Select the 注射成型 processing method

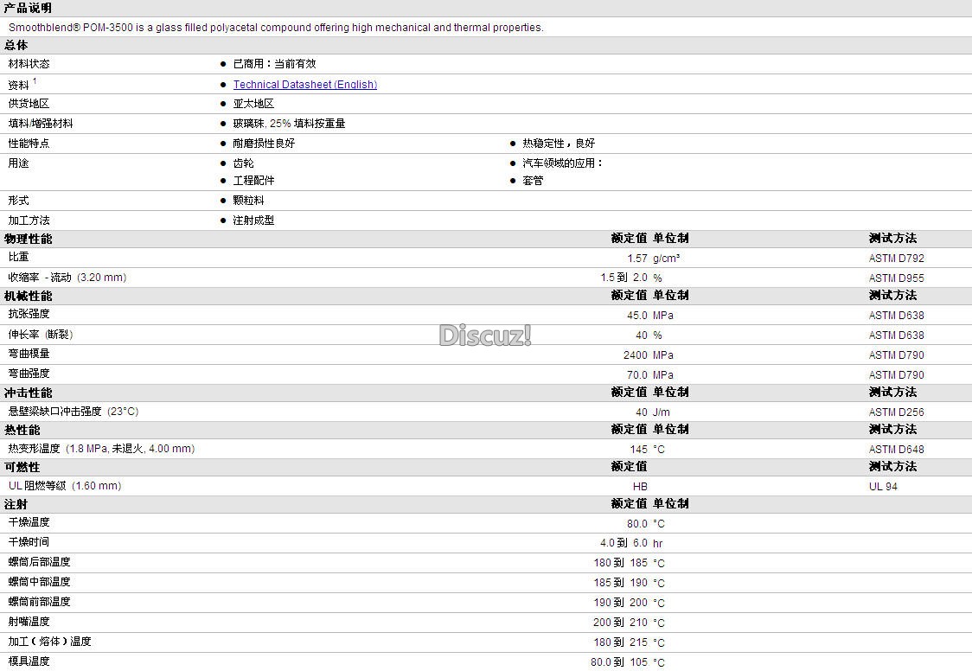pyautogui.click(x=253, y=220)
